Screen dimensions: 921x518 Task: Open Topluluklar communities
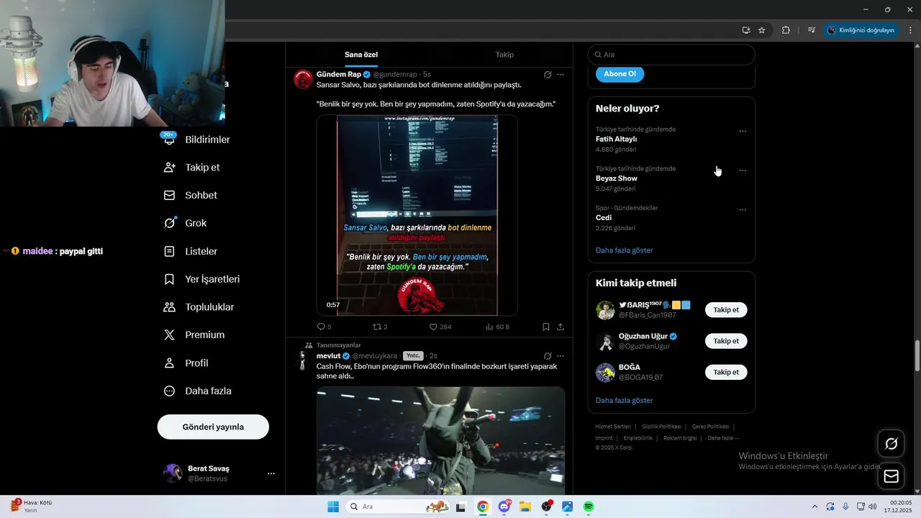tap(199, 307)
